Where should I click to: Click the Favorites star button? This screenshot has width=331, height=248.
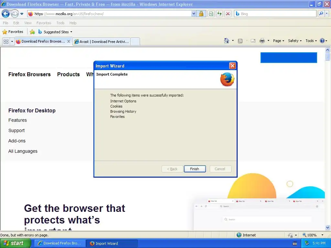click(x=13, y=32)
